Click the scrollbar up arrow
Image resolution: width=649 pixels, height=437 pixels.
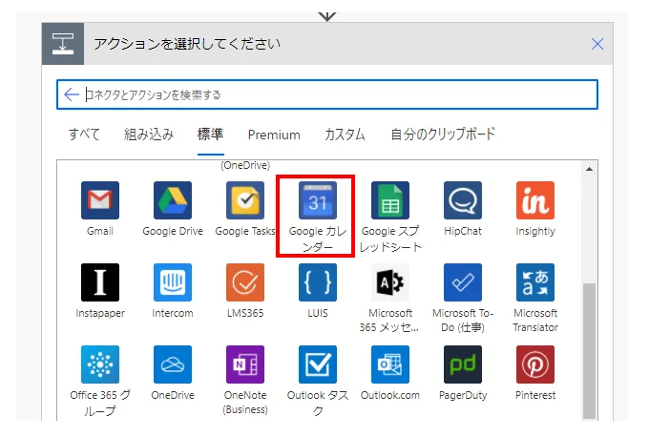589,169
